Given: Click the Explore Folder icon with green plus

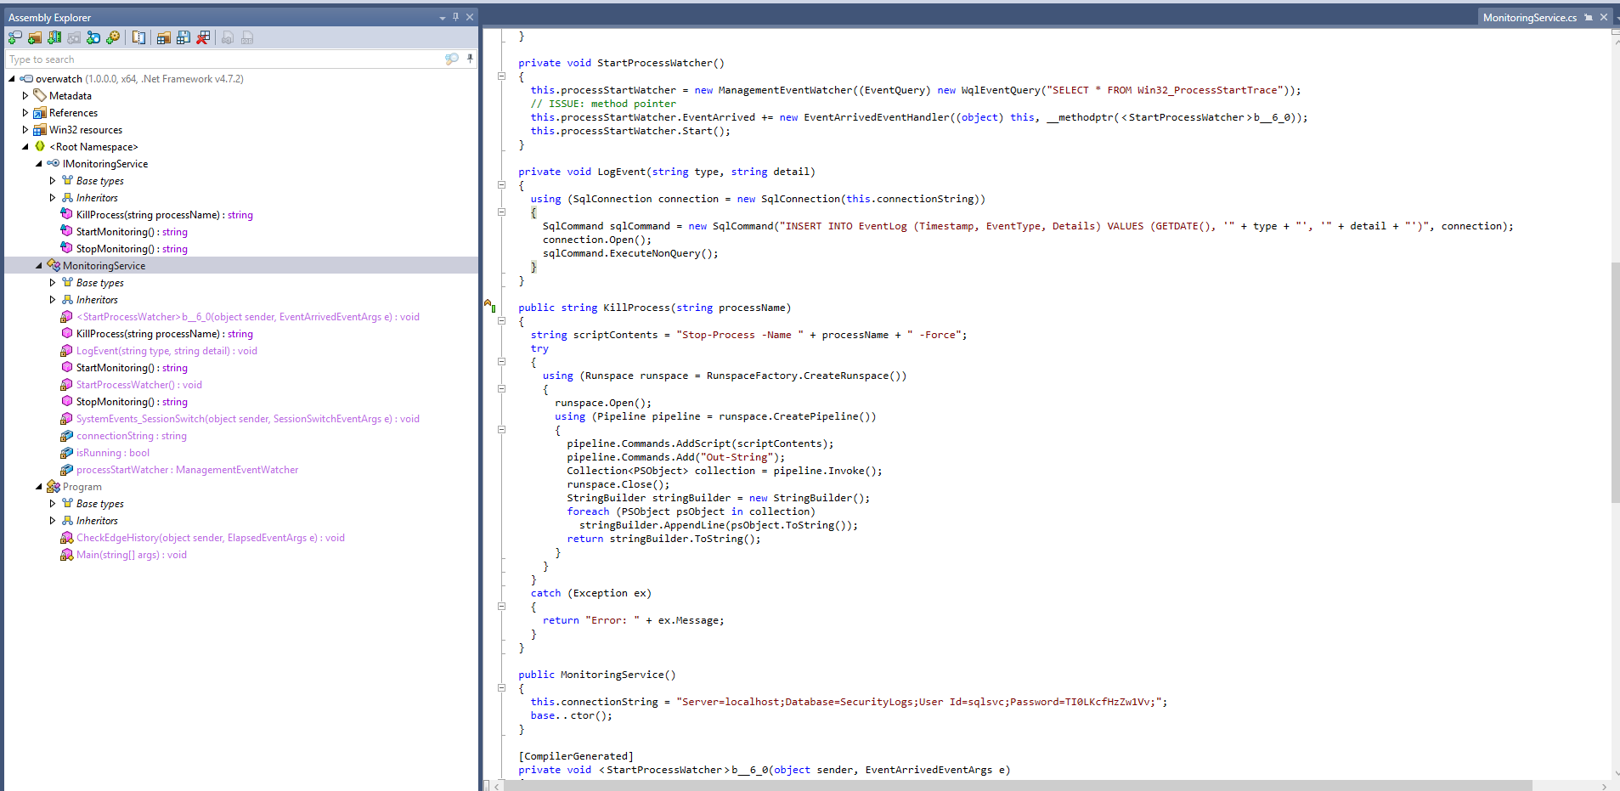Looking at the screenshot, I should click(x=35, y=37).
